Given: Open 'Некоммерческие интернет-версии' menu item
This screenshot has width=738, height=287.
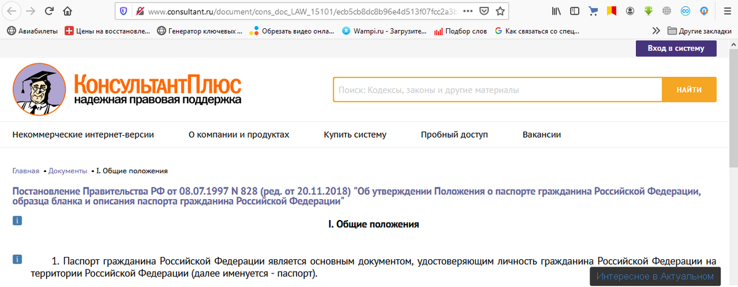Looking at the screenshot, I should [x=83, y=135].
